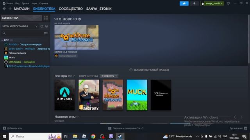Image resolution: width=250 pixels, height=140 pixels.
Task: Collapse the ВСЕ category
Action: [x=2, y=40]
